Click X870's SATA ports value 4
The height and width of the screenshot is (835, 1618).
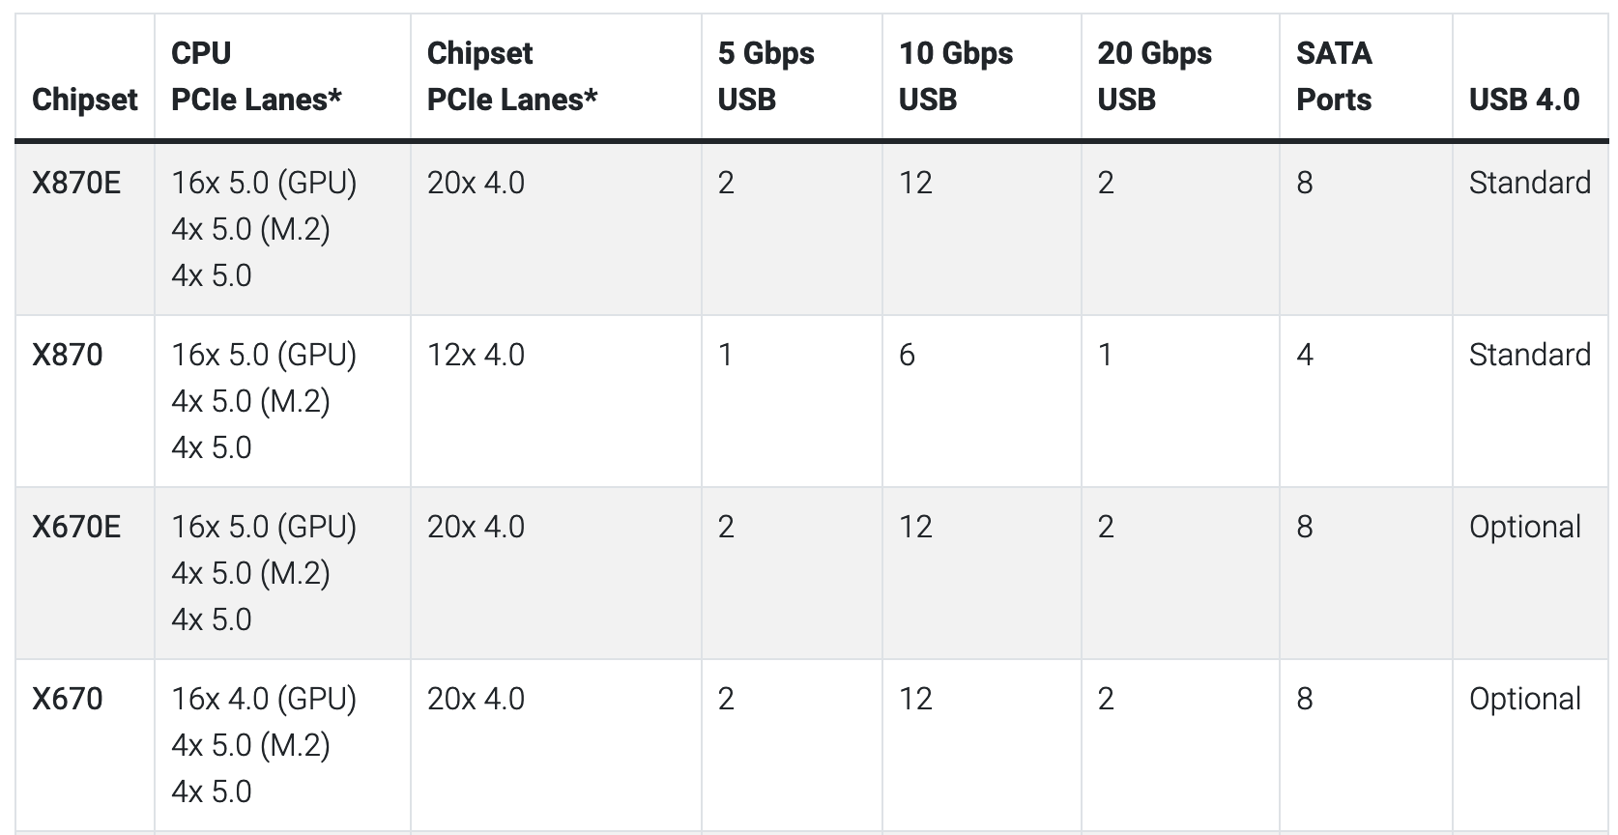coord(1304,355)
